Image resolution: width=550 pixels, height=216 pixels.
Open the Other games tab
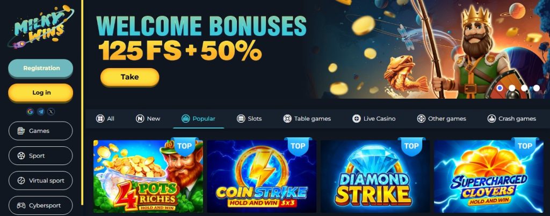442,118
